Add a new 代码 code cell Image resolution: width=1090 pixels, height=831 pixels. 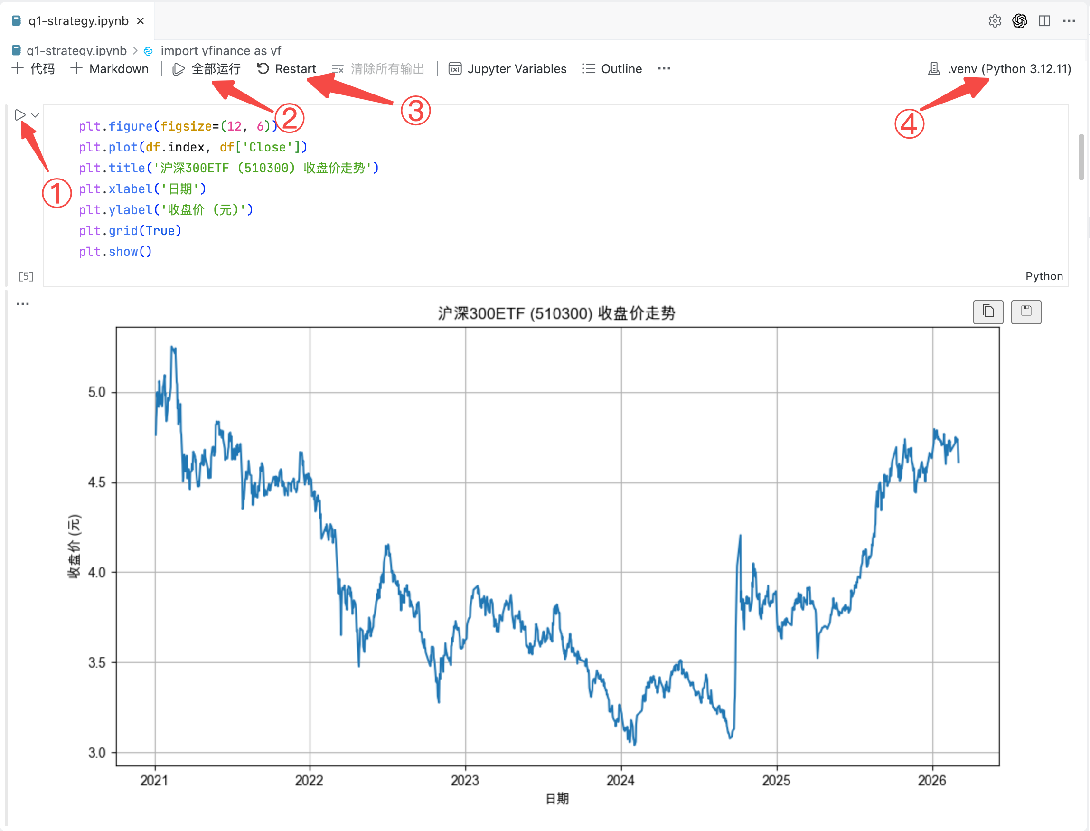click(x=33, y=69)
